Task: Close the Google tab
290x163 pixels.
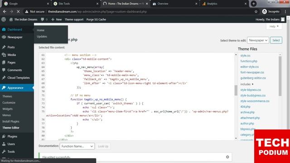Action: coord(48,4)
